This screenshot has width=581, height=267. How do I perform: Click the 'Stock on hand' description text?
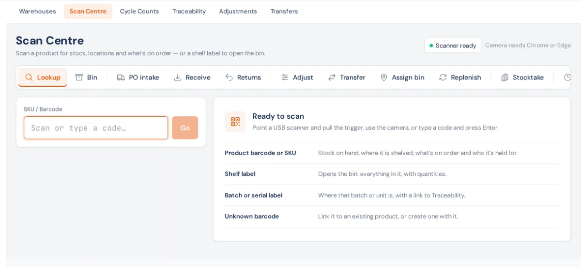point(417,153)
